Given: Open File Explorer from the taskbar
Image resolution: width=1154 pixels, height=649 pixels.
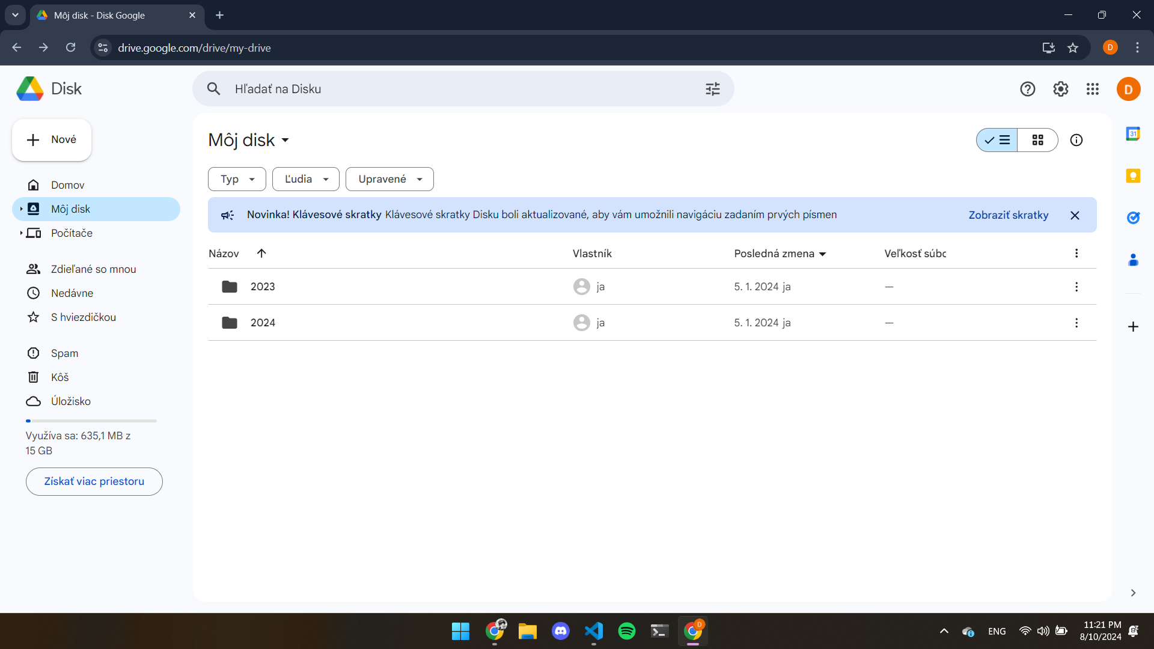Looking at the screenshot, I should 527,631.
